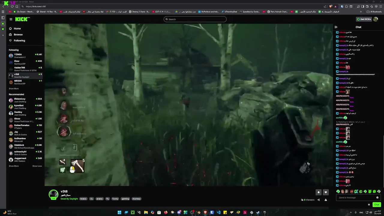Insert the red angry face emote

352,191
